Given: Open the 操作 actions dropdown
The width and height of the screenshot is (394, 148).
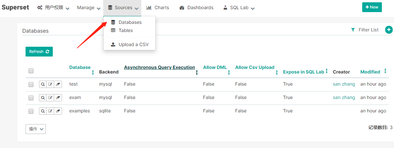Looking at the screenshot, I should tap(36, 129).
